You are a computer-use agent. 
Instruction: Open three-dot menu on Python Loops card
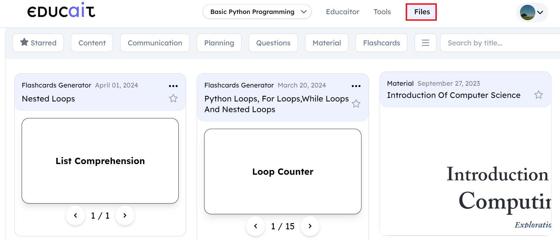(x=356, y=86)
